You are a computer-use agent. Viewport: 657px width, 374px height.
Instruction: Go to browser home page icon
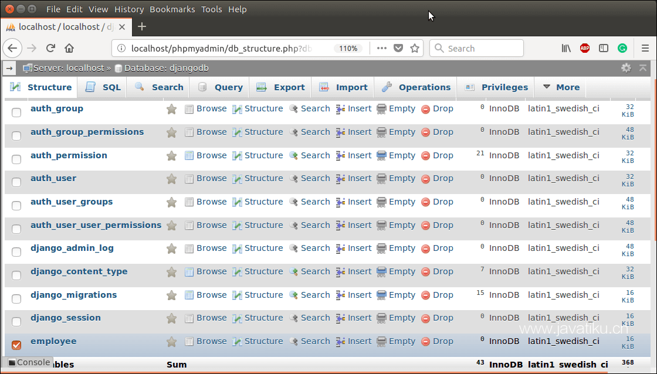(69, 49)
